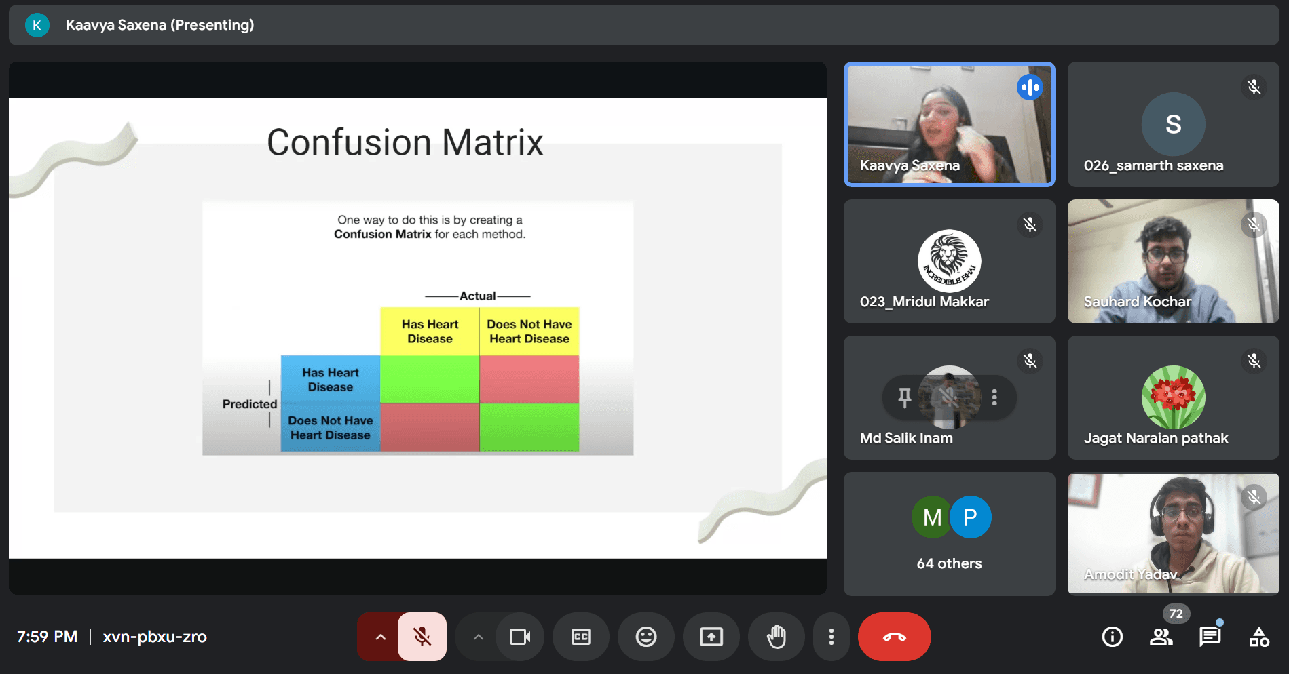Image resolution: width=1289 pixels, height=674 pixels.
Task: Click the K avatar in the presenter bar
Action: (37, 25)
